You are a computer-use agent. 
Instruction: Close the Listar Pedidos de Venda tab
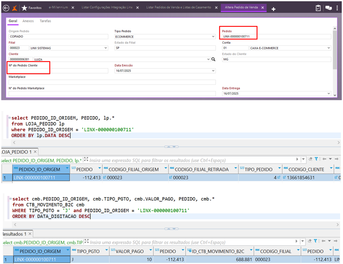216,8
